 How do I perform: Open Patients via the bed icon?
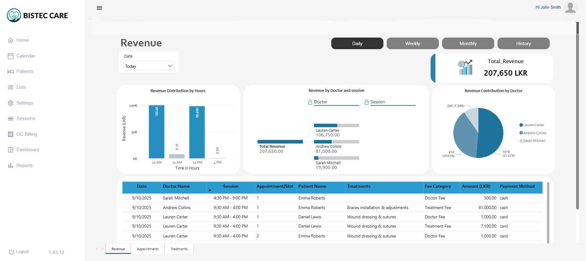coord(11,71)
